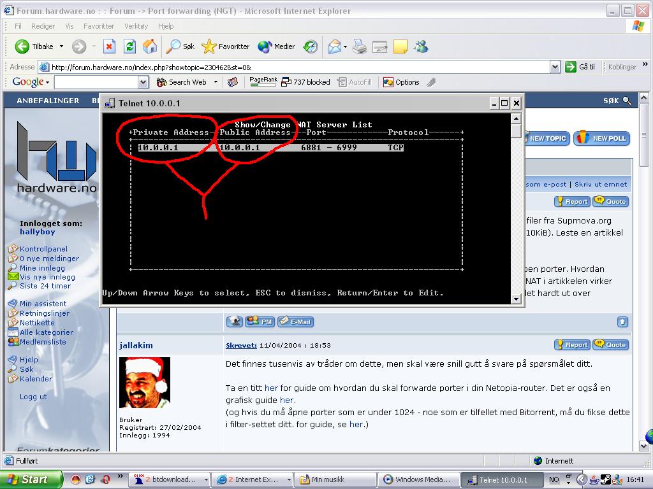Open the btdownload taskbar group dropdown
The image size is (653, 489).
tap(206, 479)
